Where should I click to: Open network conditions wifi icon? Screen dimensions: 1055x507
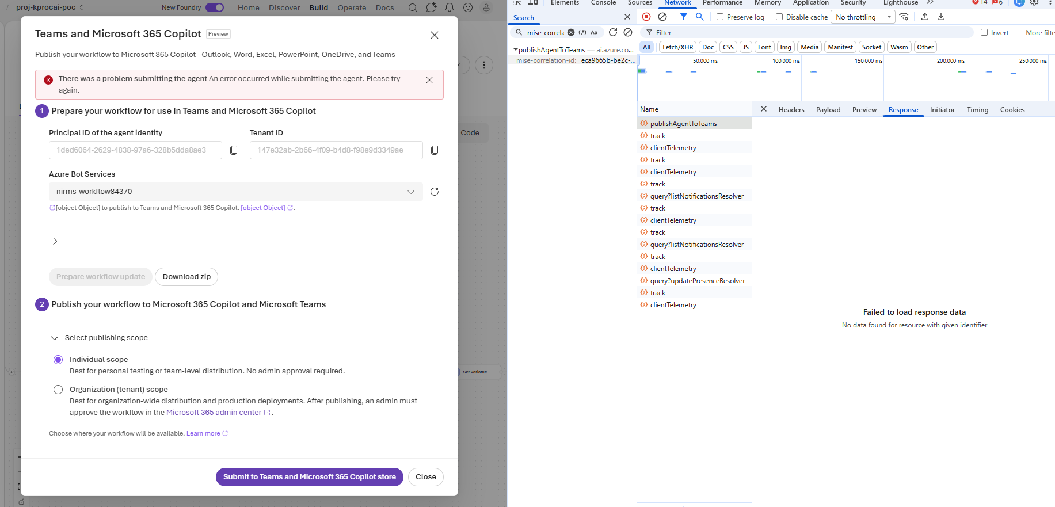click(904, 17)
